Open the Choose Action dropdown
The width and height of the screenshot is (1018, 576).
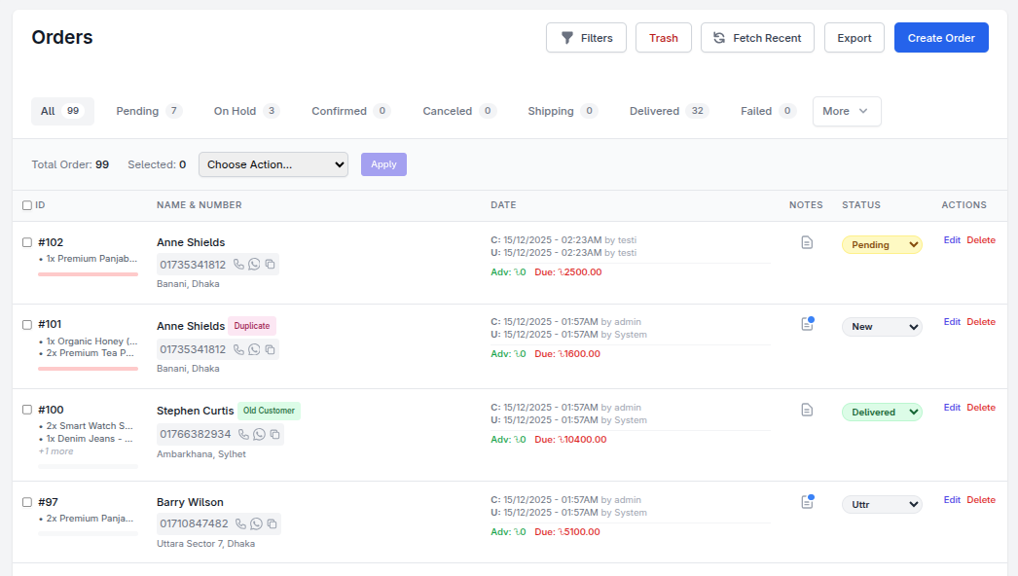(273, 164)
